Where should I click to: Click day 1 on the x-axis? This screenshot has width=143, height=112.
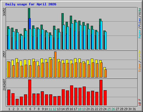9,109
